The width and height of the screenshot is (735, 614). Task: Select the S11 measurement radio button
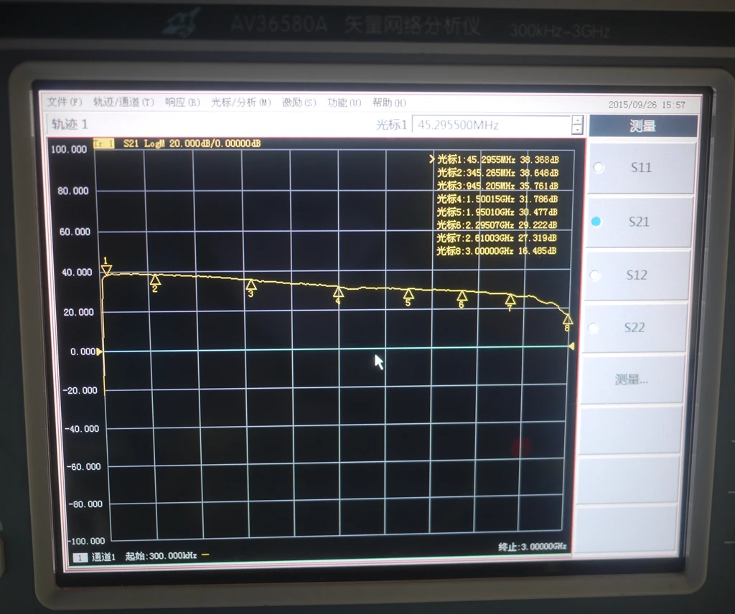599,167
